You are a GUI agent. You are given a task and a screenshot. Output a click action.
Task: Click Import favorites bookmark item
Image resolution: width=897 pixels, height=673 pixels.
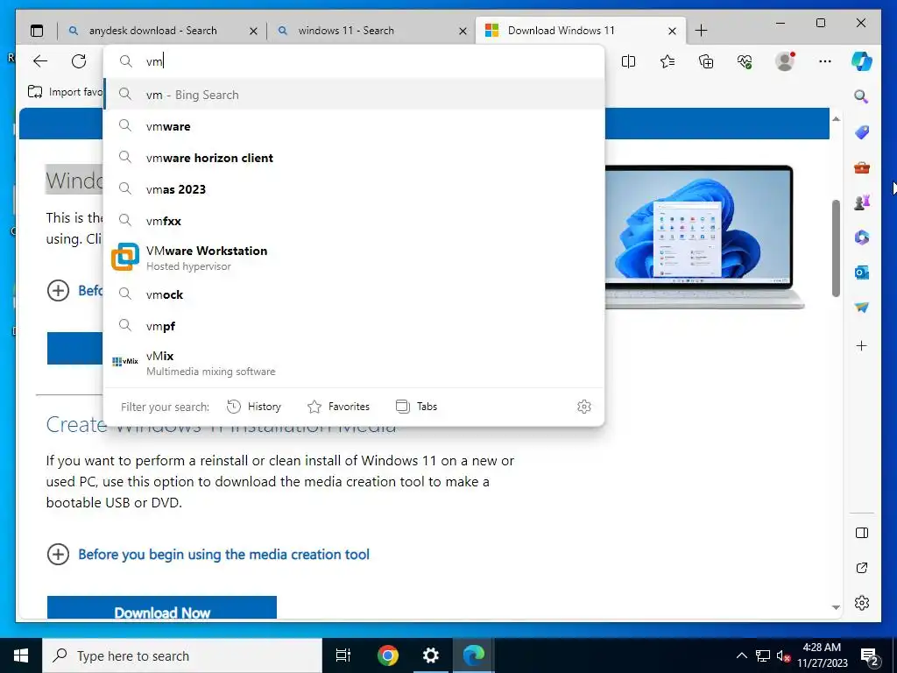click(65, 91)
